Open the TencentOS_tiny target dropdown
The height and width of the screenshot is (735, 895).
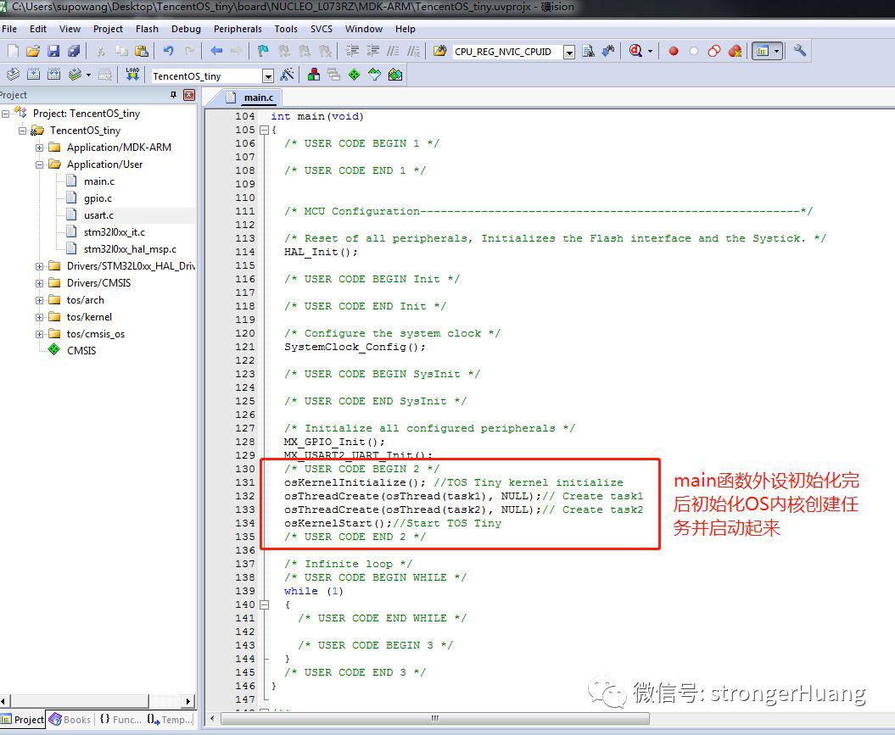268,75
